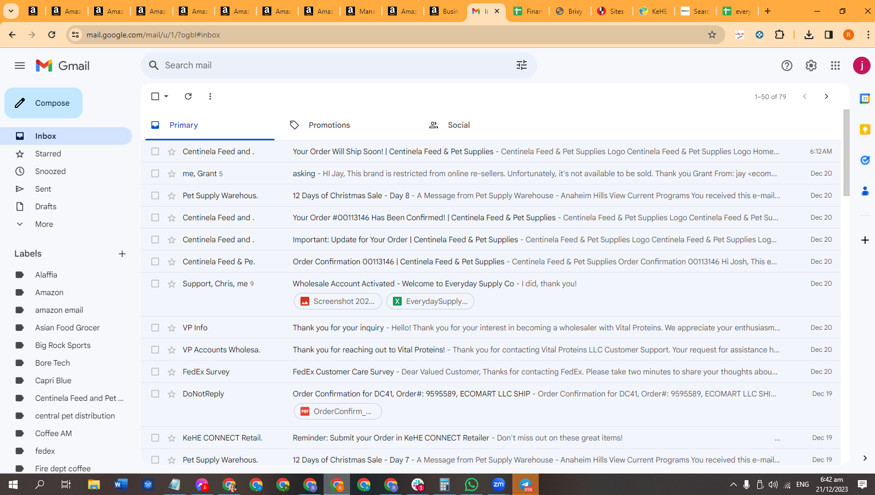Screen dimensions: 875x495
Task: Select the Support, Chris, me email checkbox
Action: click(x=155, y=284)
